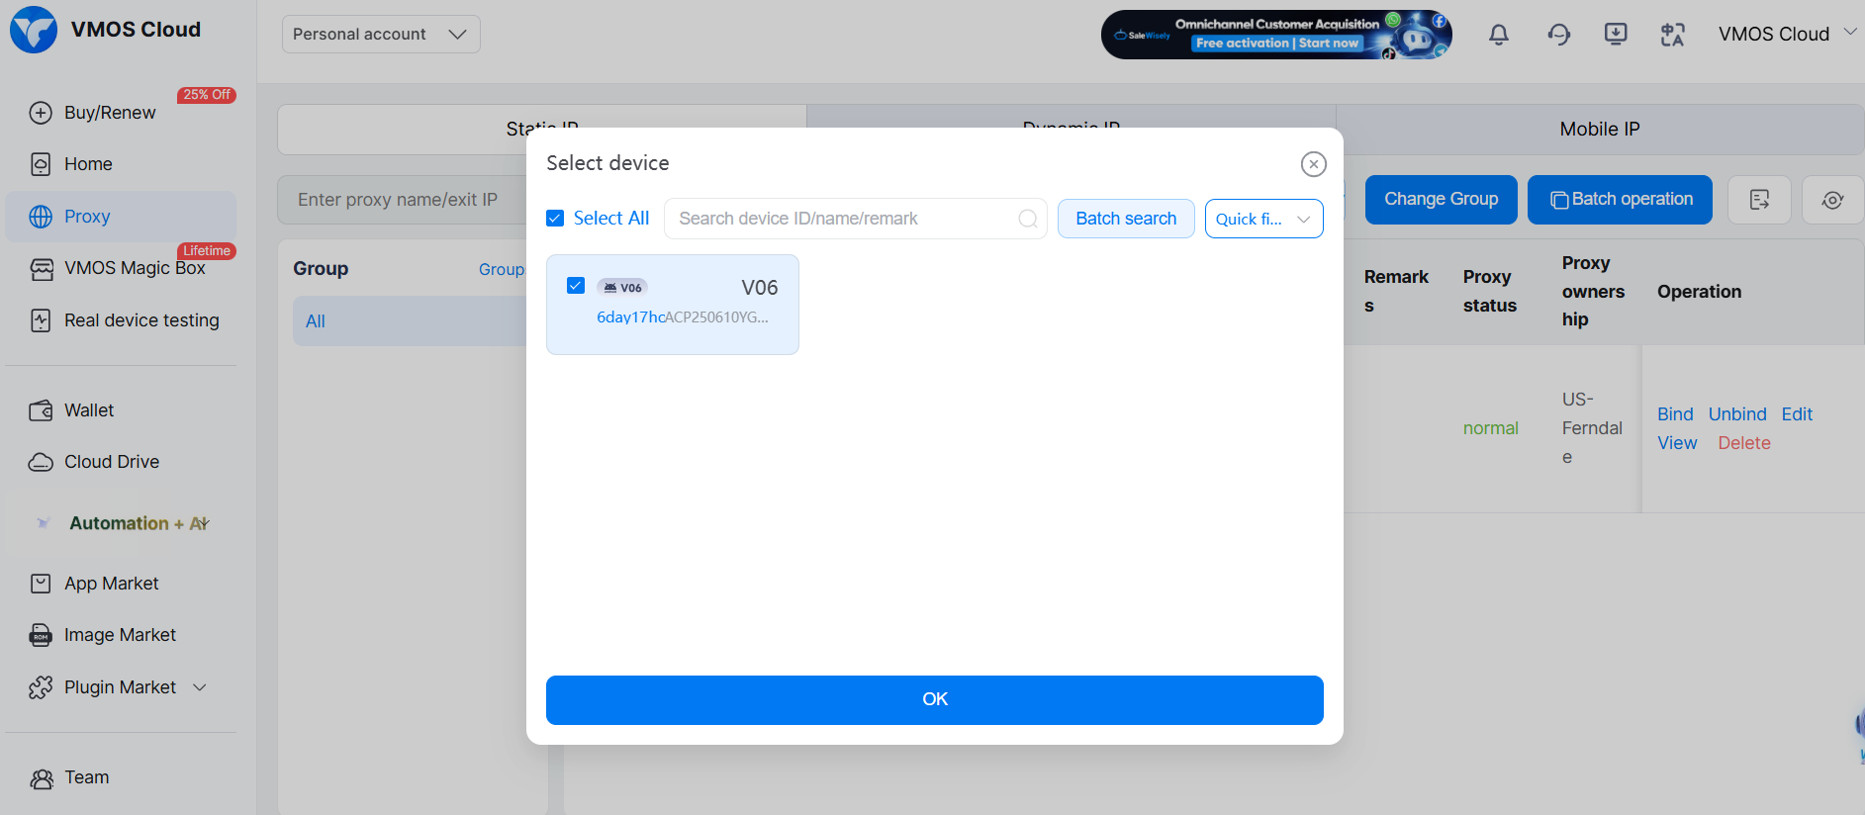Image resolution: width=1865 pixels, height=815 pixels.
Task: Click the Home sidebar icon
Action: [41, 164]
